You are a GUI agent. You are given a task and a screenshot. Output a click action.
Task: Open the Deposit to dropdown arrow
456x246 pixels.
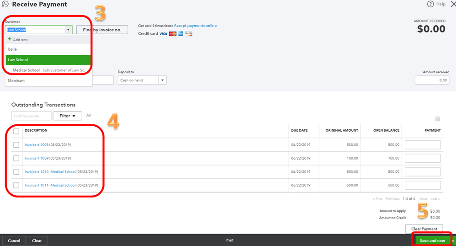click(163, 80)
